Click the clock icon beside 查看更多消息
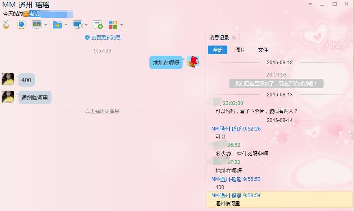 [x=87, y=37]
